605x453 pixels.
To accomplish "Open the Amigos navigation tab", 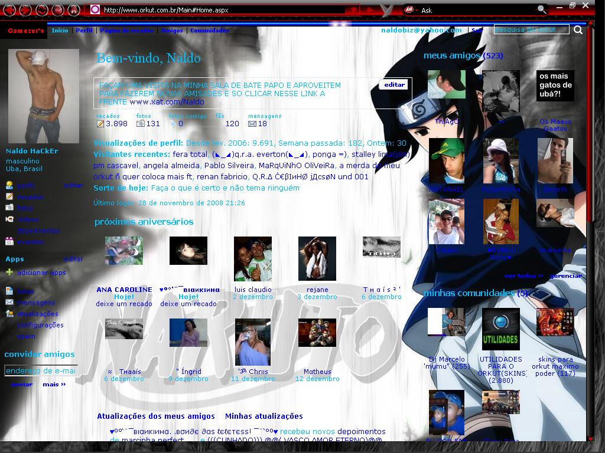I will [172, 31].
